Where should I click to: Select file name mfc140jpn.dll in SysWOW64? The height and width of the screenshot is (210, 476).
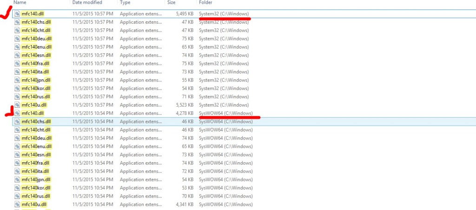tap(36, 179)
